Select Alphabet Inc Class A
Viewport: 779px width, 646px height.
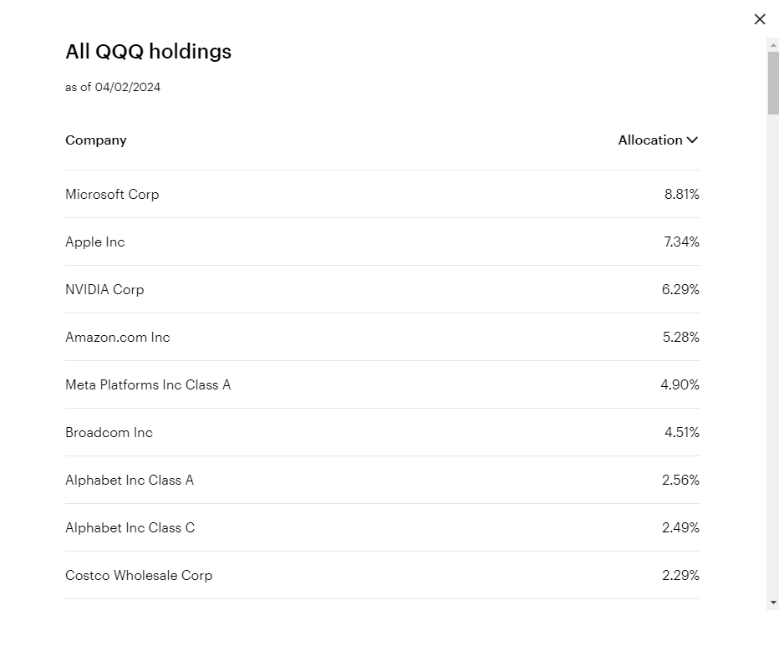(130, 480)
